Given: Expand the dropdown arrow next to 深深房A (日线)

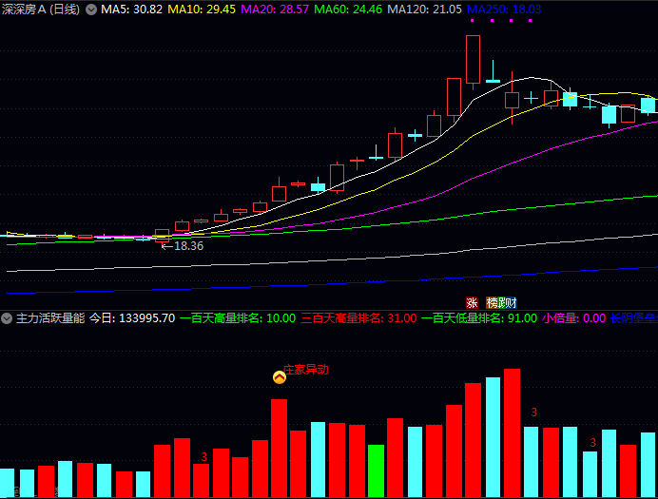Looking at the screenshot, I should (91, 10).
